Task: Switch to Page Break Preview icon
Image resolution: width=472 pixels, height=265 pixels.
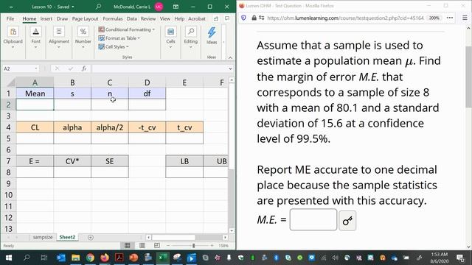Action: click(157, 245)
